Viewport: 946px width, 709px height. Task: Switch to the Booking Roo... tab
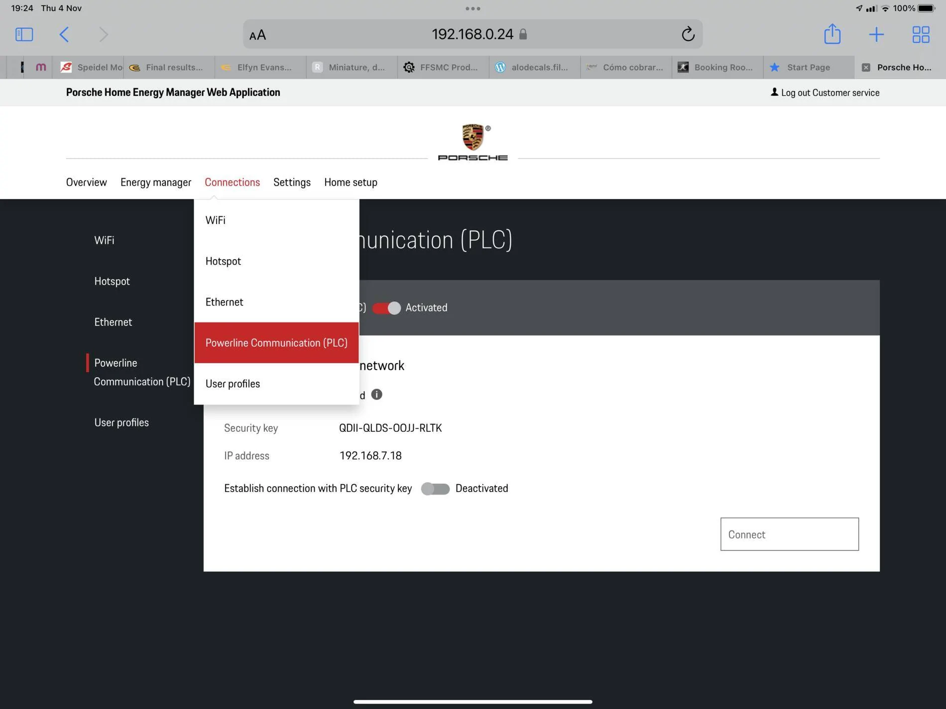click(x=717, y=67)
